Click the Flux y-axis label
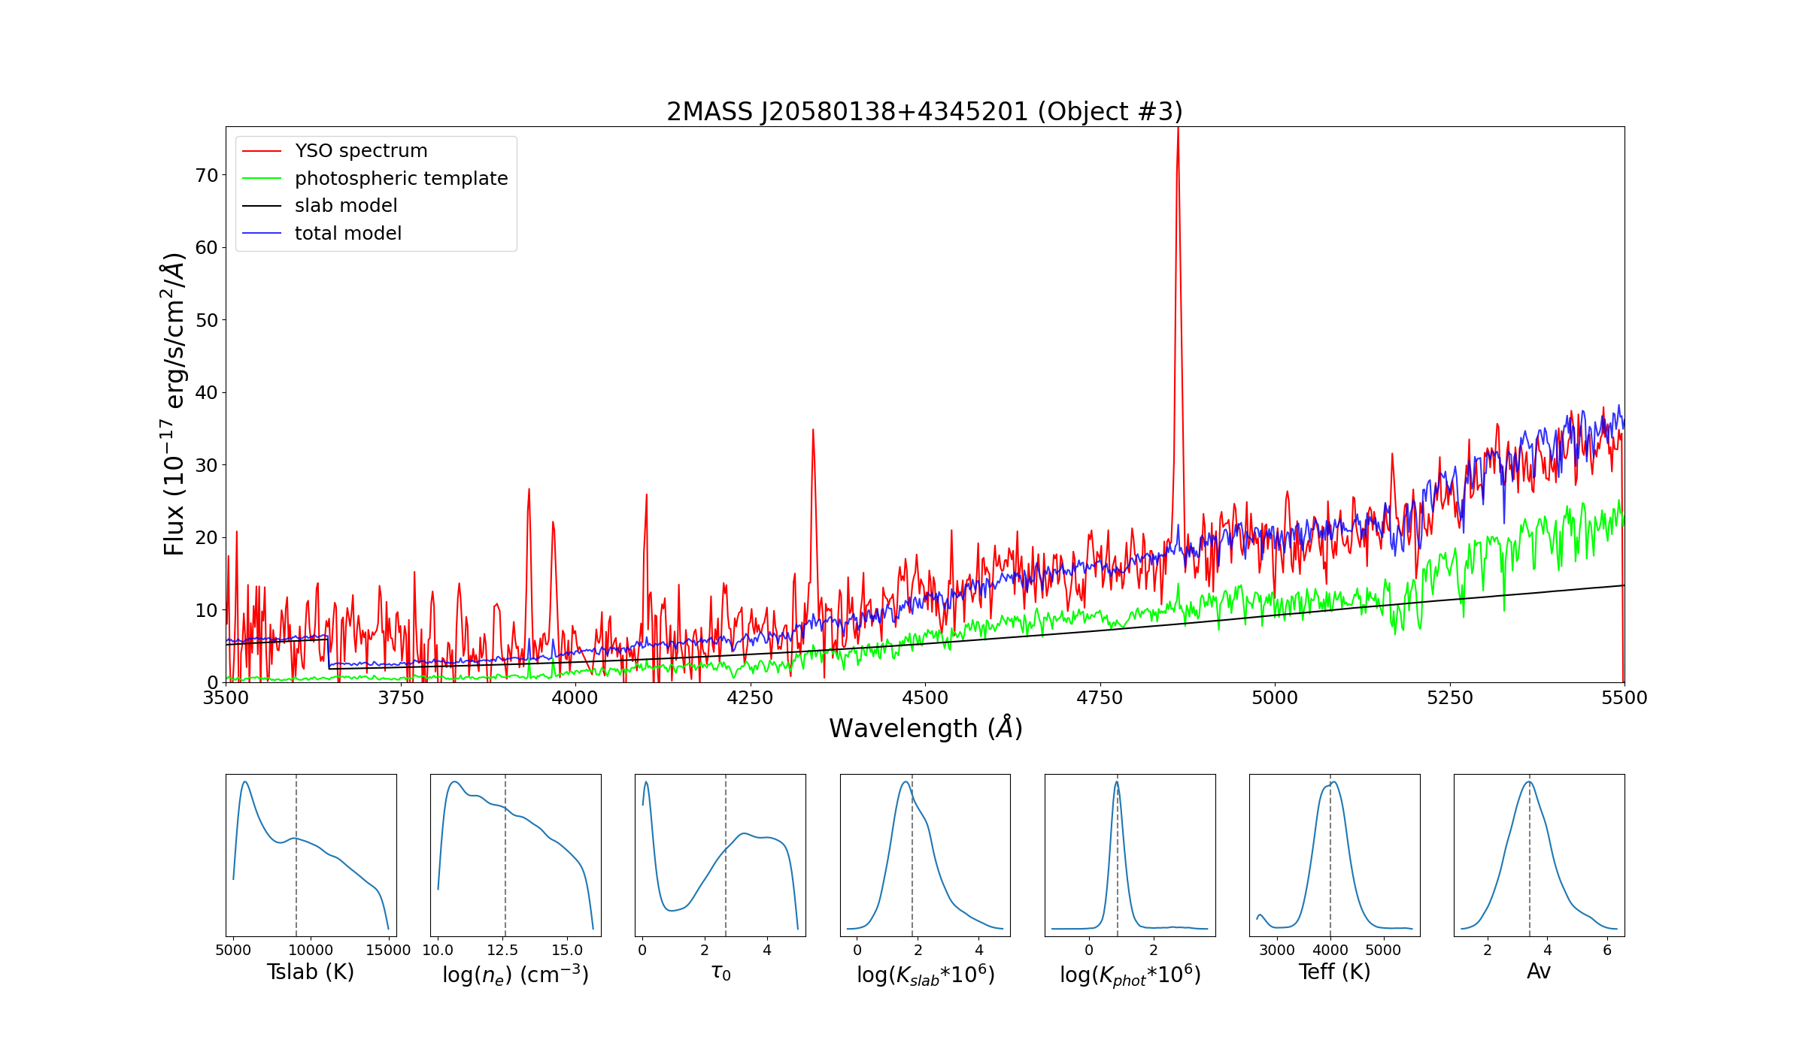The image size is (1805, 1052). coord(174,404)
